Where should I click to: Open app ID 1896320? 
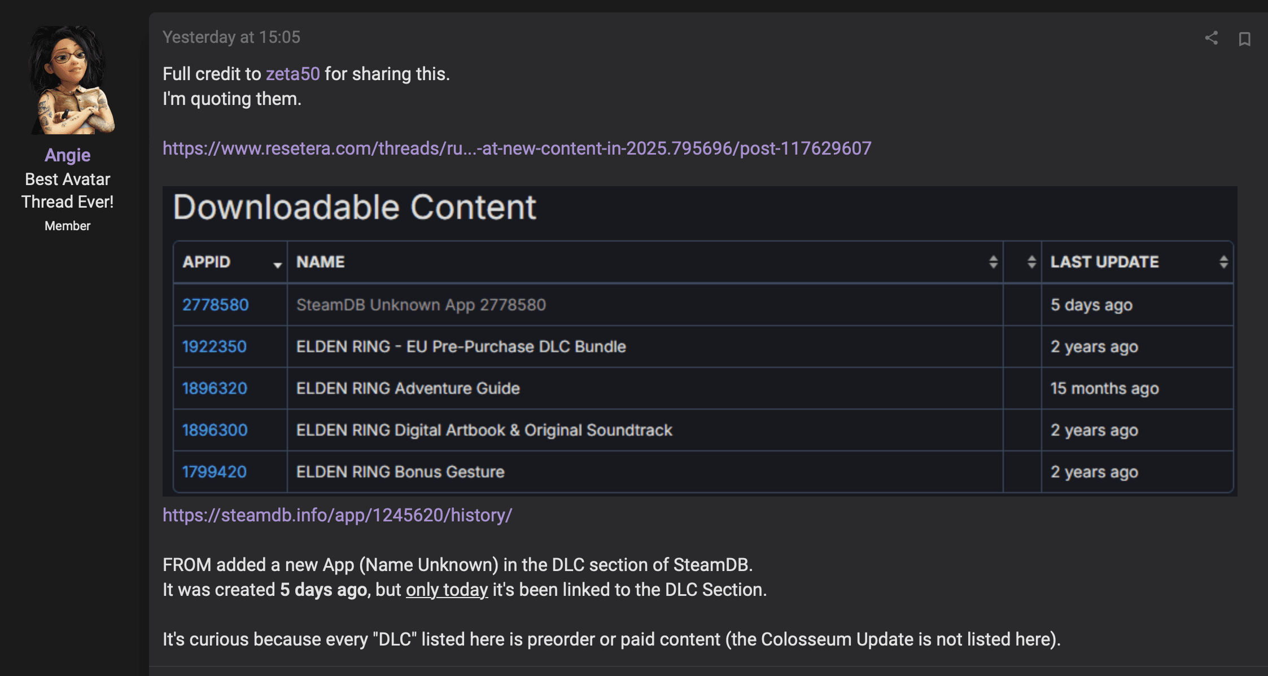click(215, 388)
